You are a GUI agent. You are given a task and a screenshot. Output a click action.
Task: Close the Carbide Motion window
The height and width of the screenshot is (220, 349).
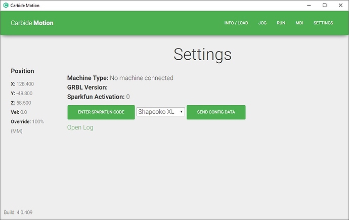point(340,6)
